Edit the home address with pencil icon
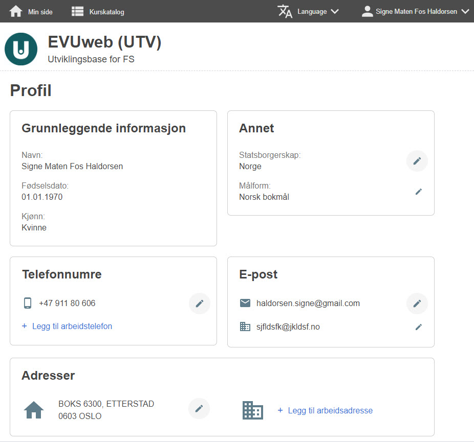 coord(199,409)
